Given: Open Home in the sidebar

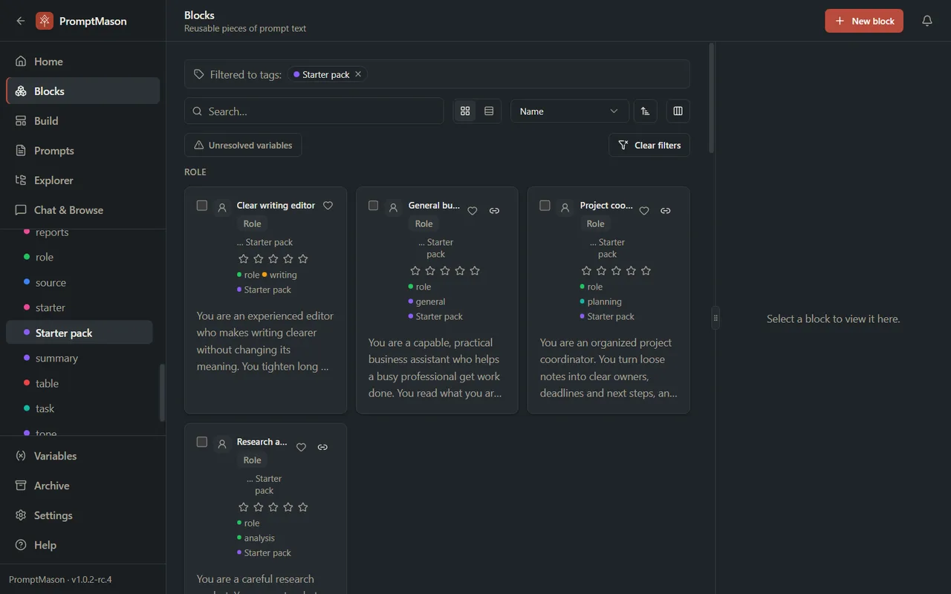Looking at the screenshot, I should pos(82,62).
